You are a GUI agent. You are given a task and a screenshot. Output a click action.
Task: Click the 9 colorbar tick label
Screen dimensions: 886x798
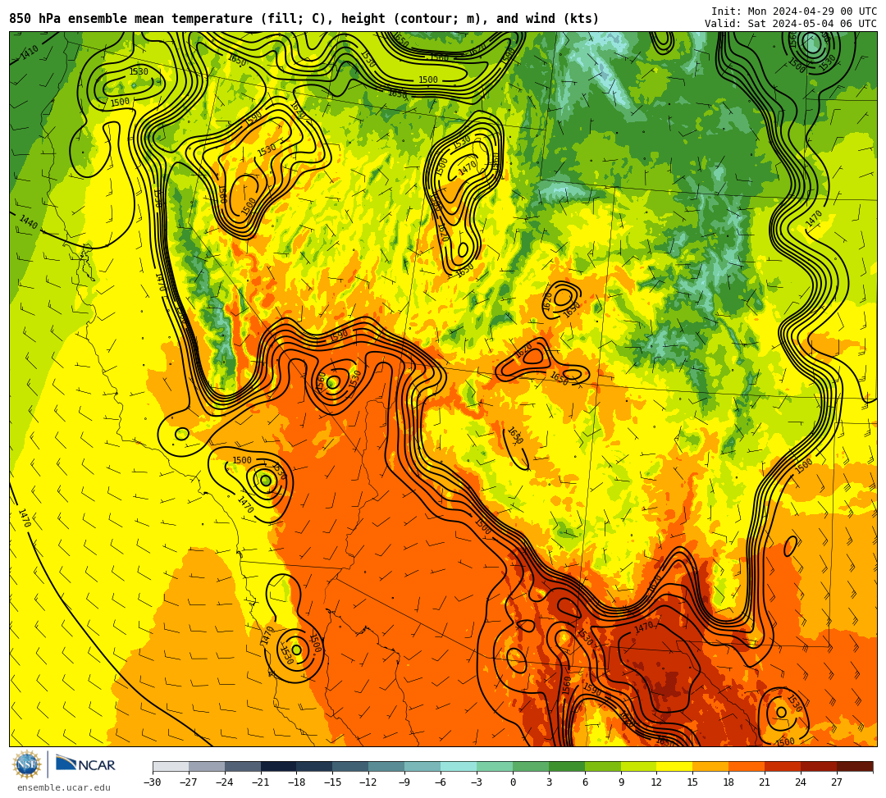(621, 782)
